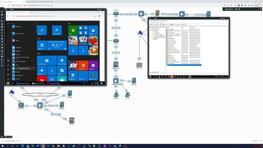This screenshot has height=148, width=263.
Task: Open the Calendar tile under Create
Action: (x=42, y=45)
